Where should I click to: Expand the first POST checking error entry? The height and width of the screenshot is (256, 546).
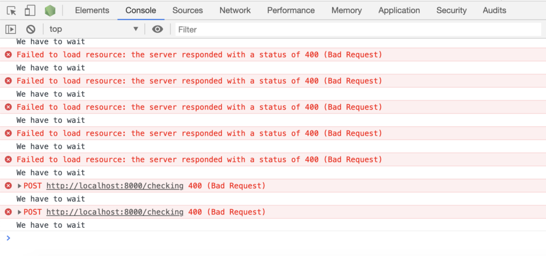pos(20,186)
